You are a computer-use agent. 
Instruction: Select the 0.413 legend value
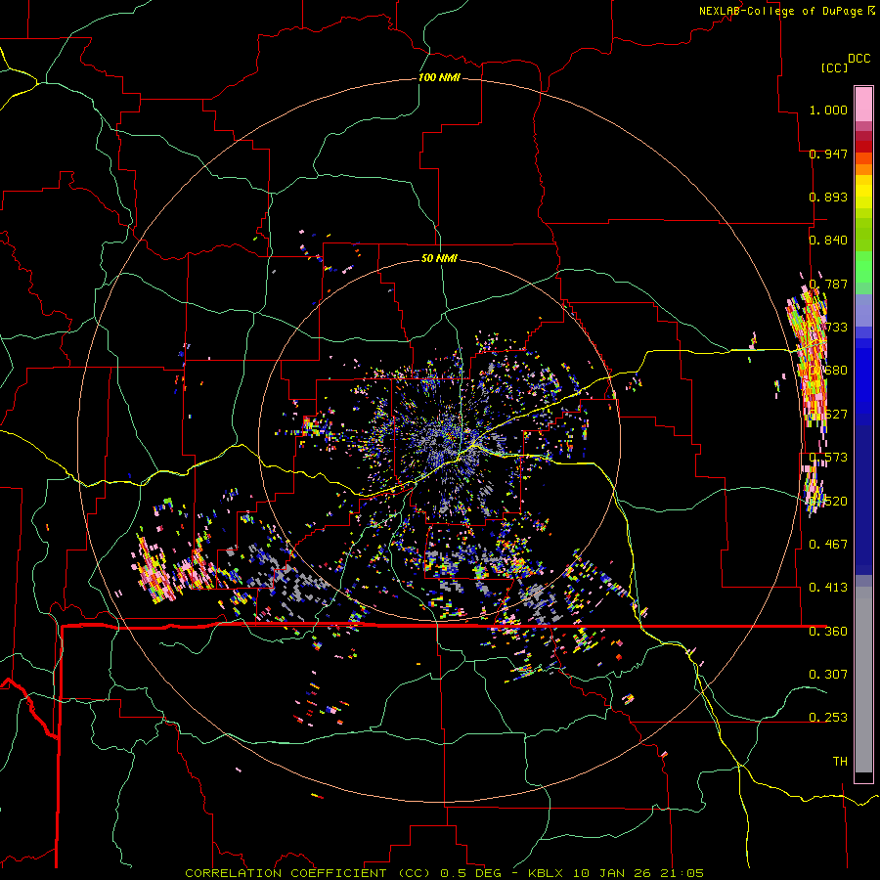[828, 587]
